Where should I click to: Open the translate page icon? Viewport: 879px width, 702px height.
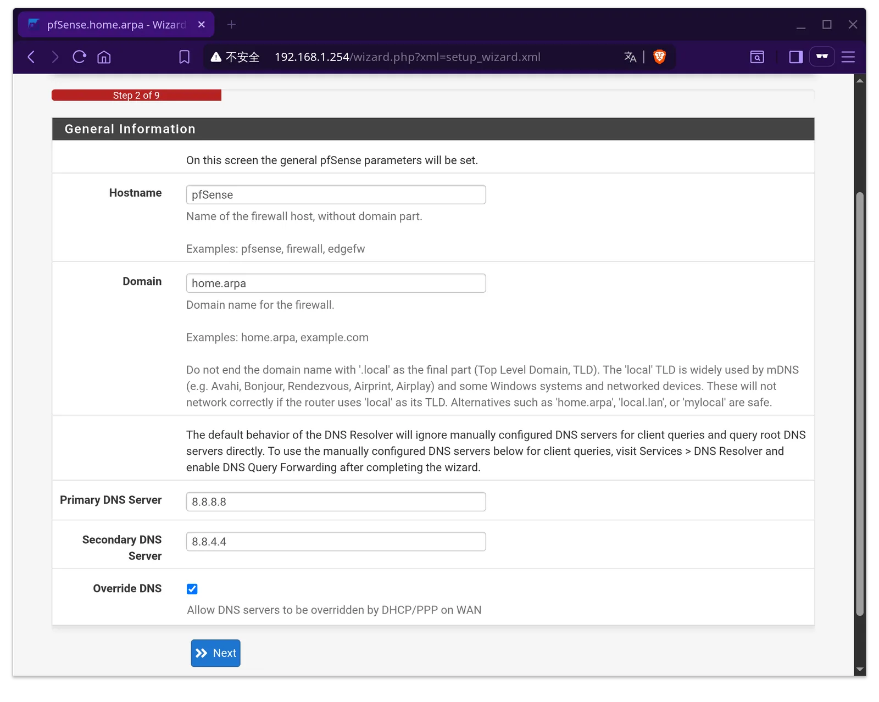[x=630, y=57]
